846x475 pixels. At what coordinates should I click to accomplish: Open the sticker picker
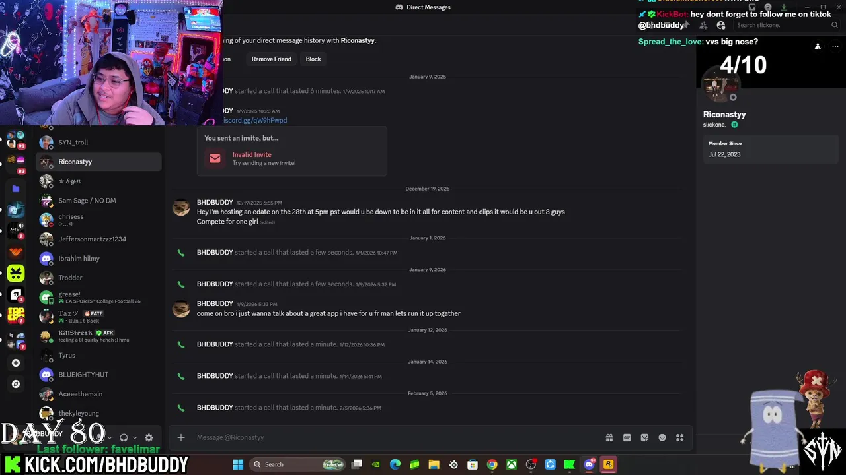tap(644, 437)
